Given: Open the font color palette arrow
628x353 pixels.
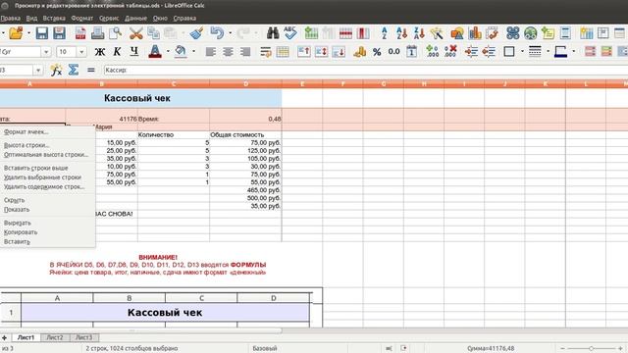Looking at the screenshot, I should coord(168,51).
